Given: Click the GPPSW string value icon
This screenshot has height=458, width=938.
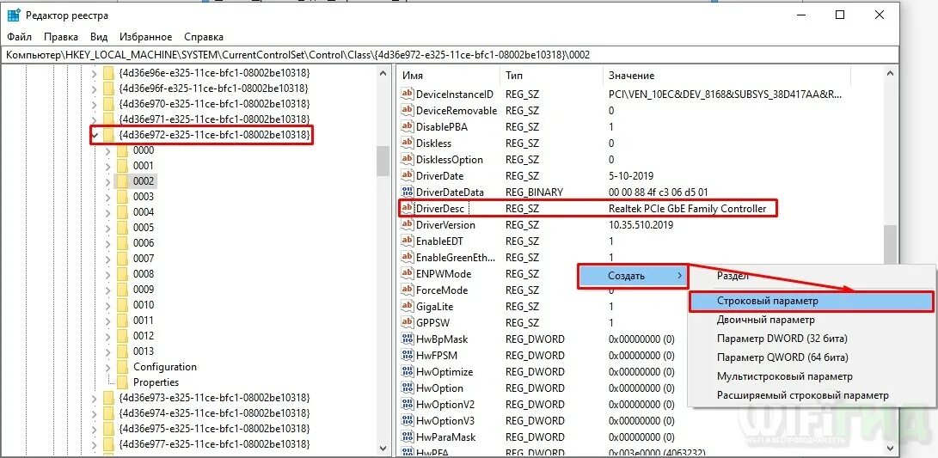Looking at the screenshot, I should pyautogui.click(x=408, y=323).
